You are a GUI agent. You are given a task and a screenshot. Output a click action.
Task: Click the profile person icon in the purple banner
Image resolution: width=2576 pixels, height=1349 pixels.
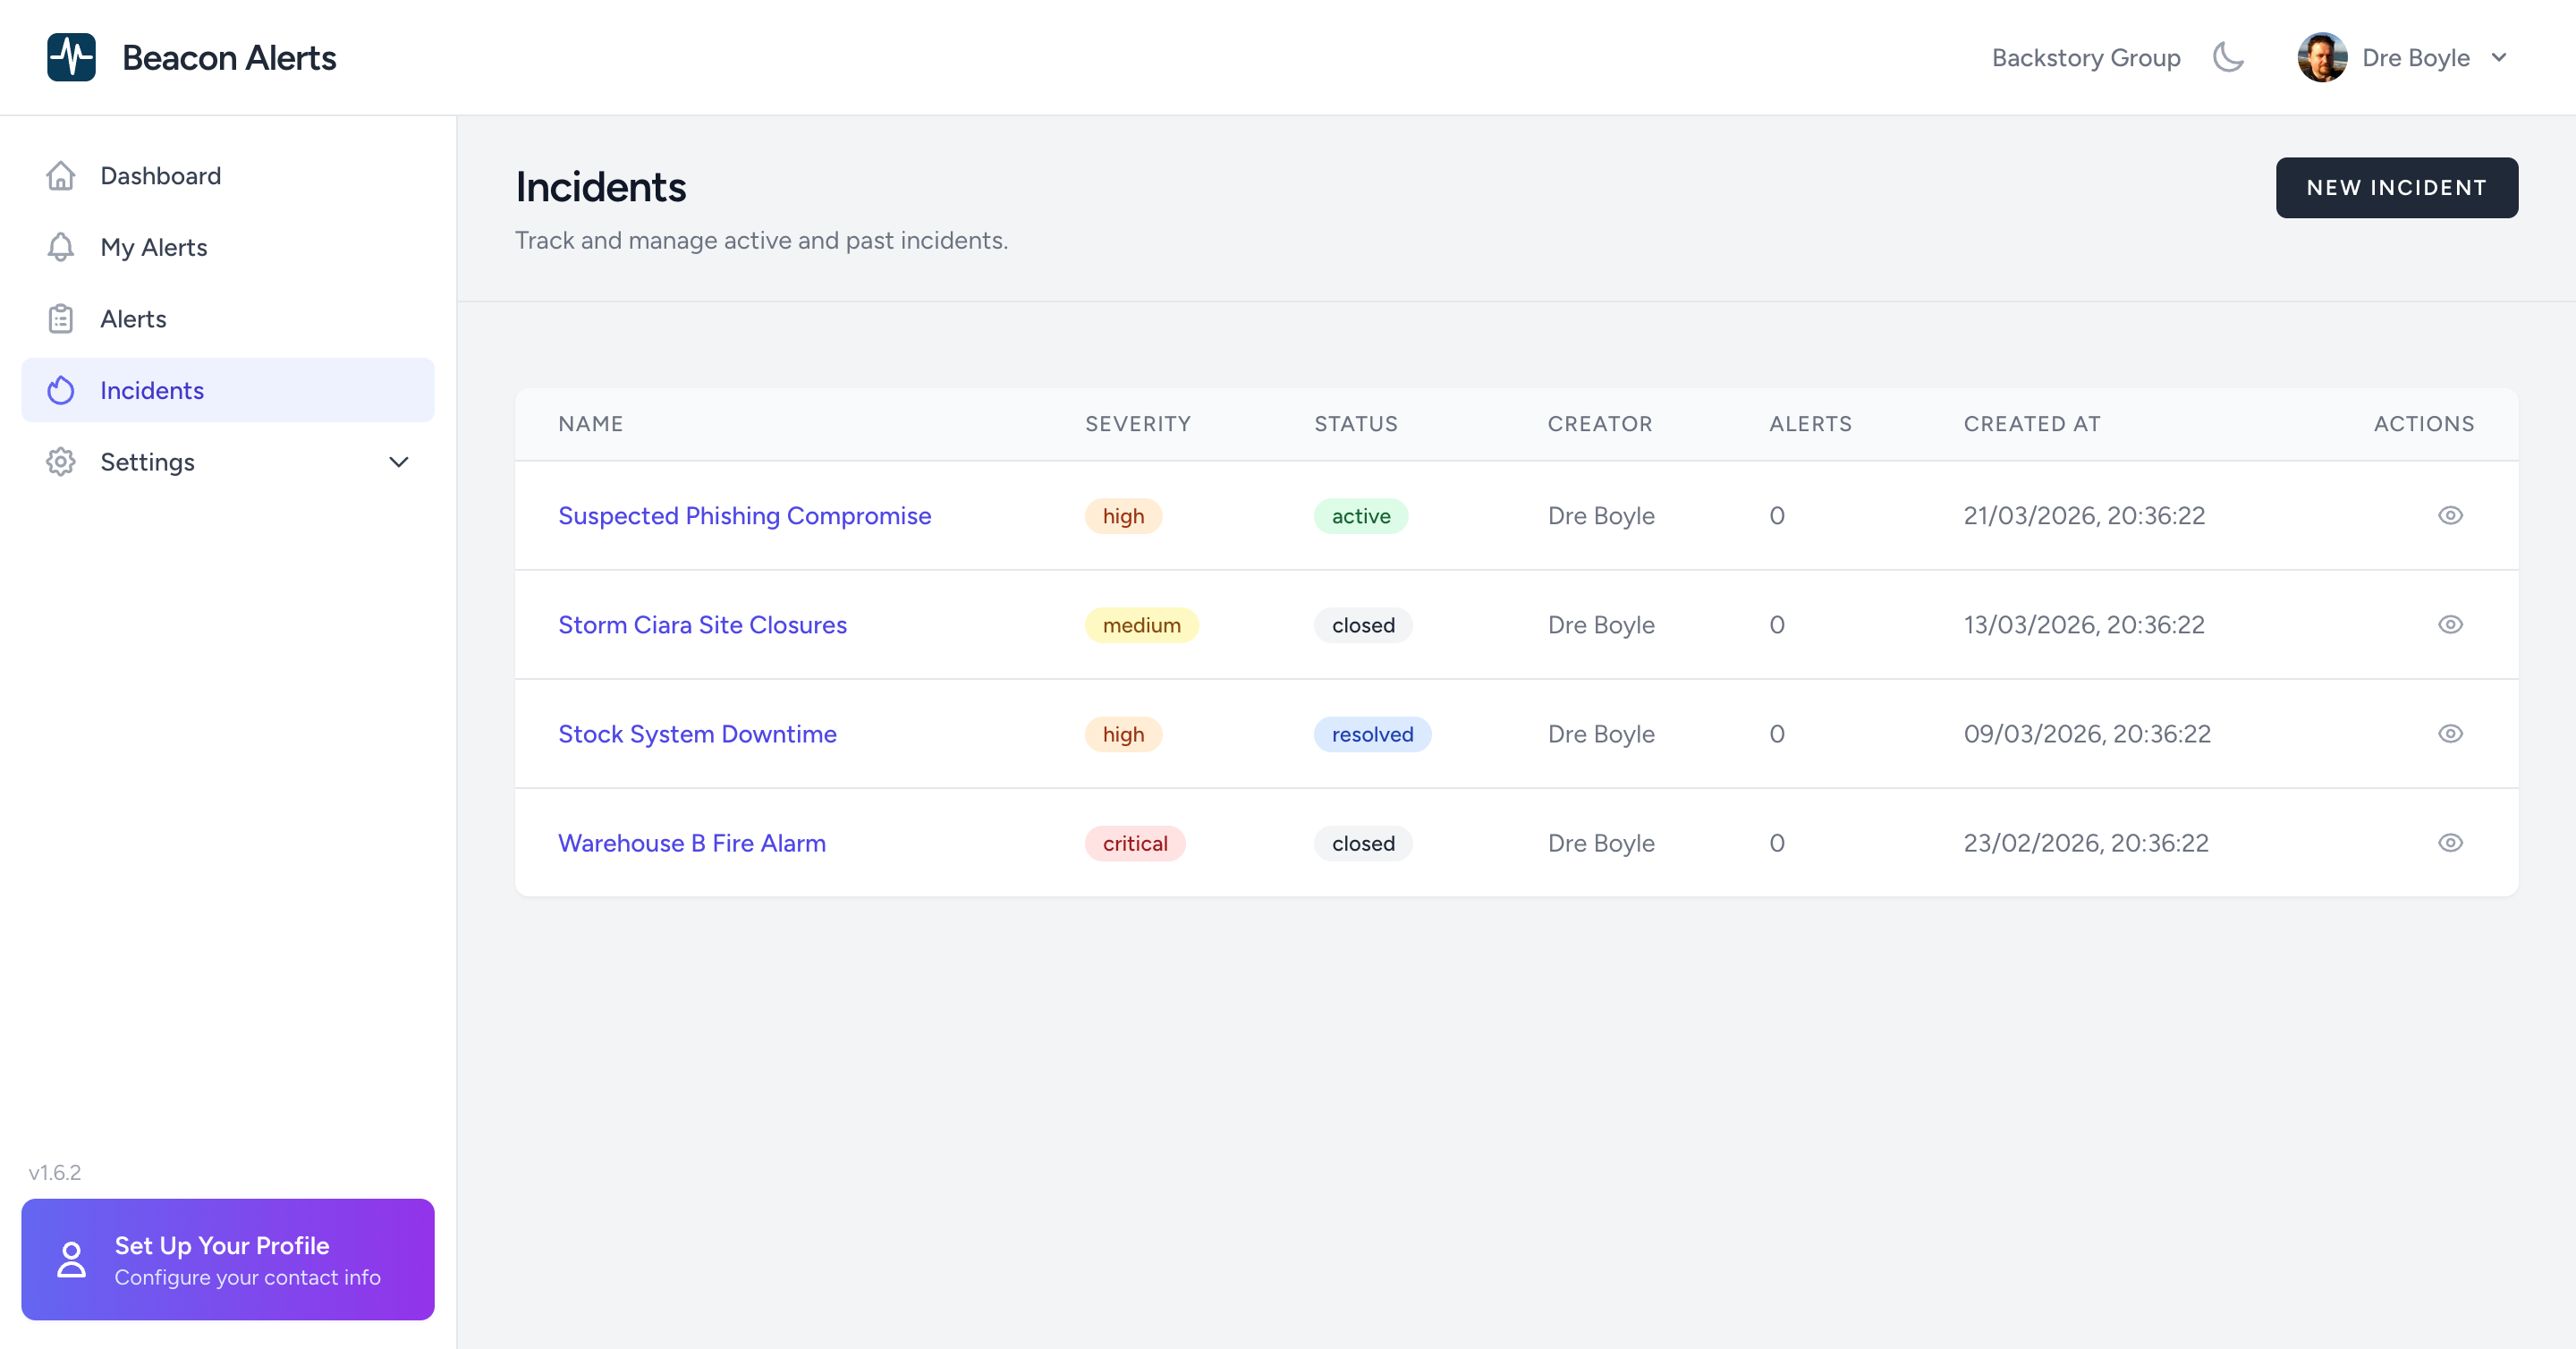(71, 1259)
